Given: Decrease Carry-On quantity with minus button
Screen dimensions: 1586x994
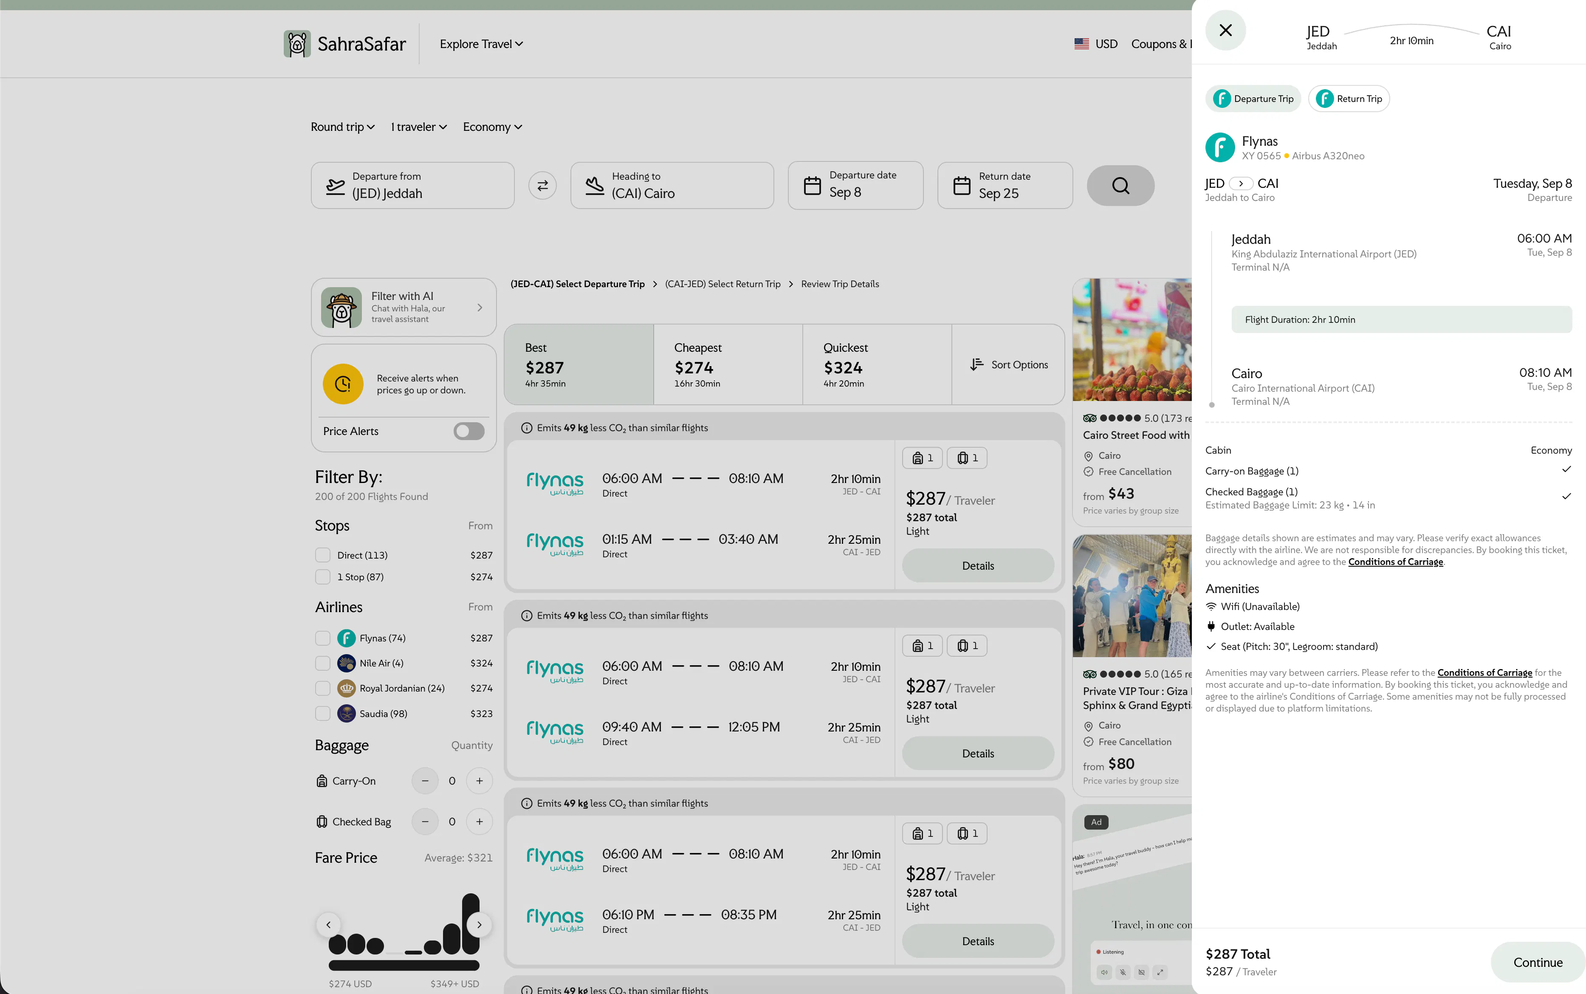Looking at the screenshot, I should pos(425,781).
